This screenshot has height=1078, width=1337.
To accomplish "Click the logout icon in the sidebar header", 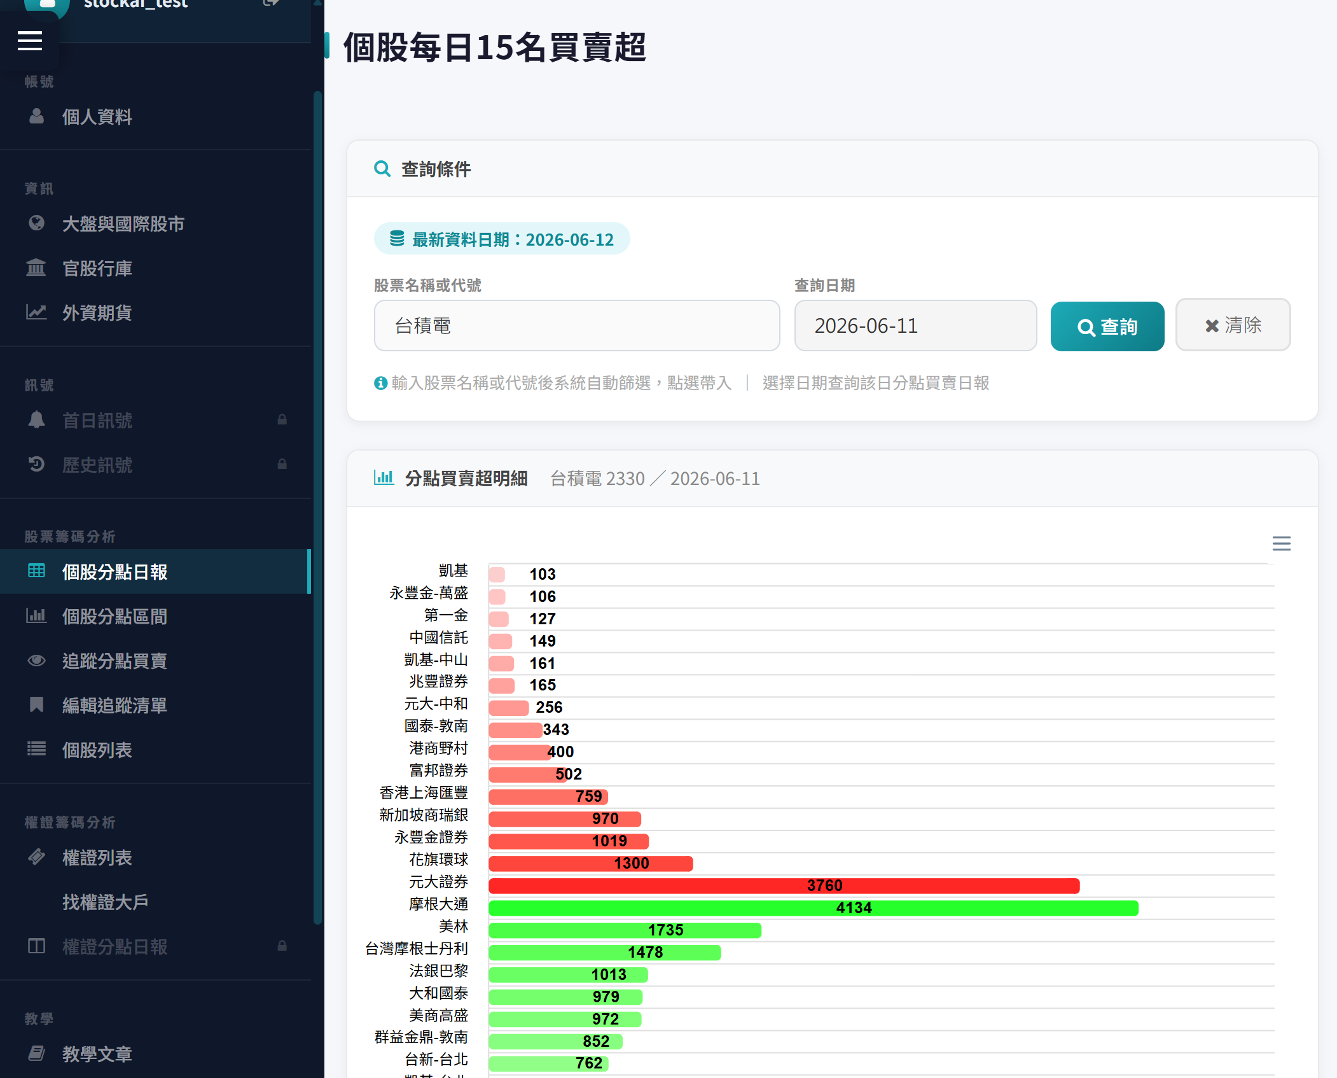I will tap(271, 3).
